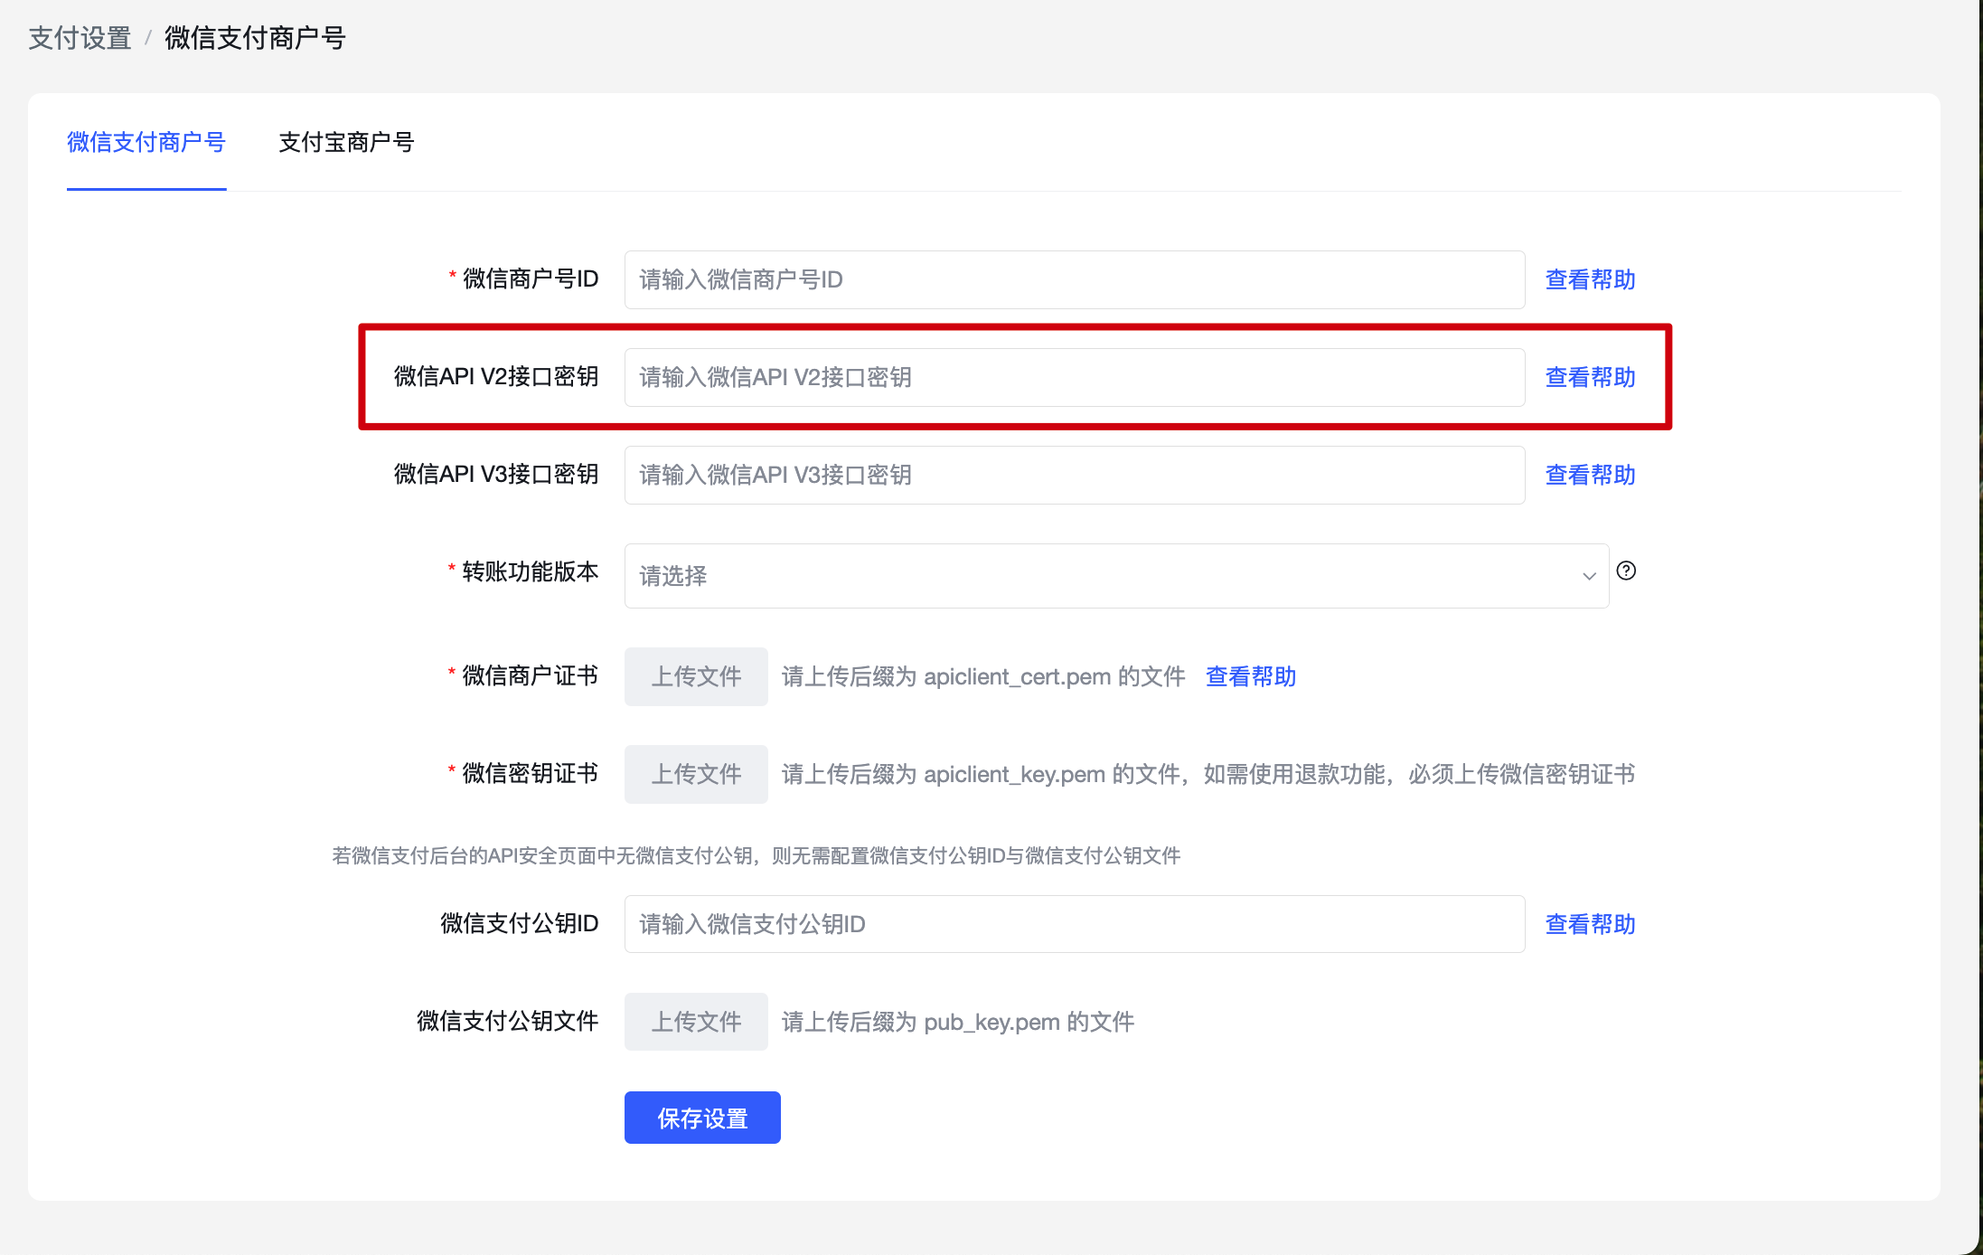Click the 微信密钥证书 field label
This screenshot has width=1983, height=1255.
(530, 773)
